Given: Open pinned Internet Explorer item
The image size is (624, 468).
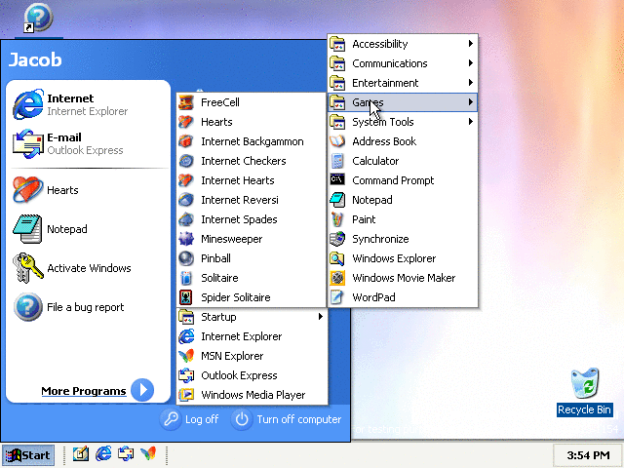Looking at the screenshot, I should pyautogui.click(x=89, y=104).
